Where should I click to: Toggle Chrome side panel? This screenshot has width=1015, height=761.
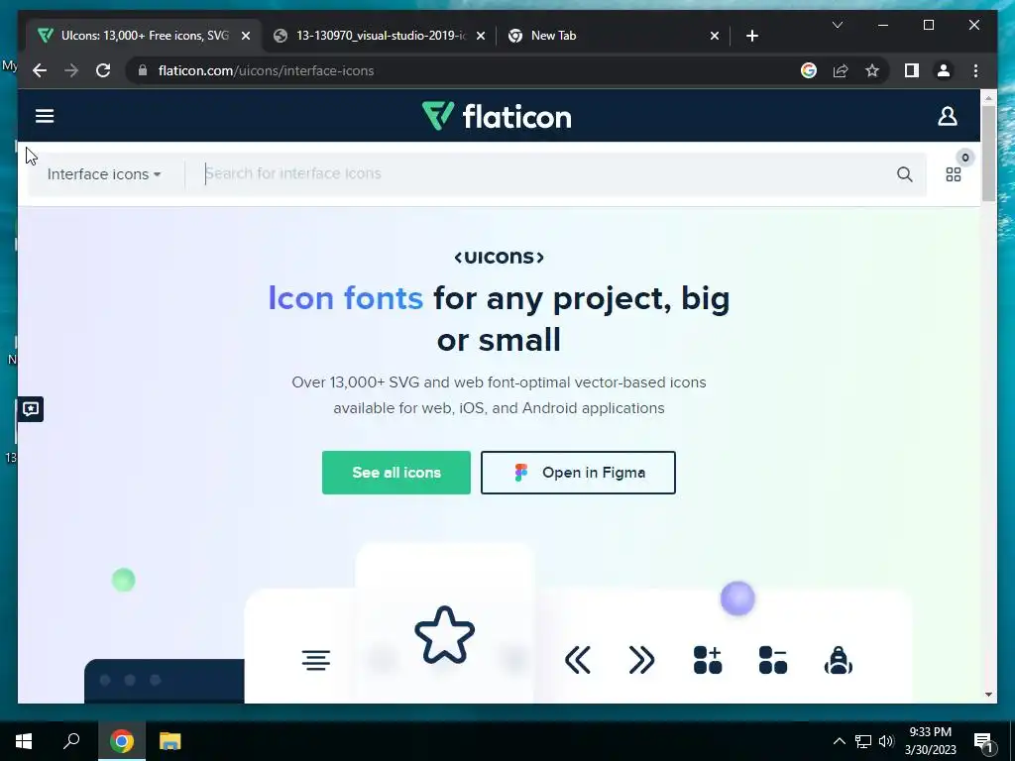(x=912, y=70)
